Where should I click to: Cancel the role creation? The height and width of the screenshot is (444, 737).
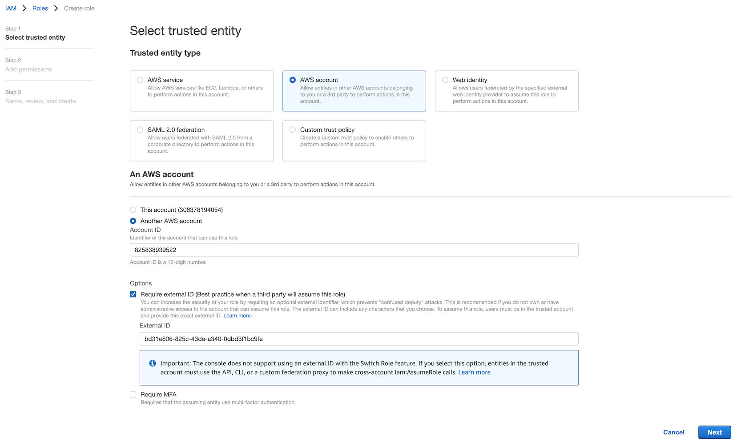point(674,432)
